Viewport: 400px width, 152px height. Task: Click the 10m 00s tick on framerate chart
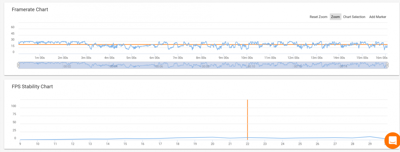tap(247, 58)
